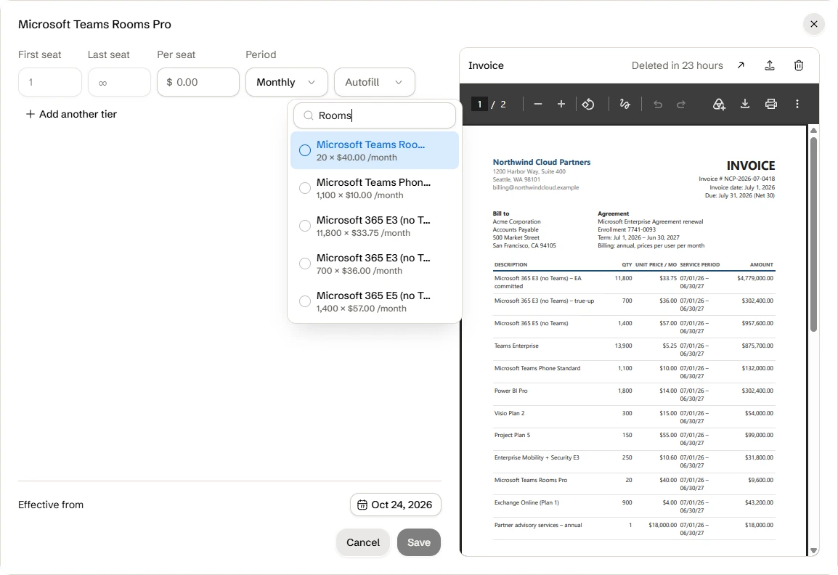This screenshot has width=838, height=575.
Task: Click plus icon to add another tier
Action: coord(30,114)
